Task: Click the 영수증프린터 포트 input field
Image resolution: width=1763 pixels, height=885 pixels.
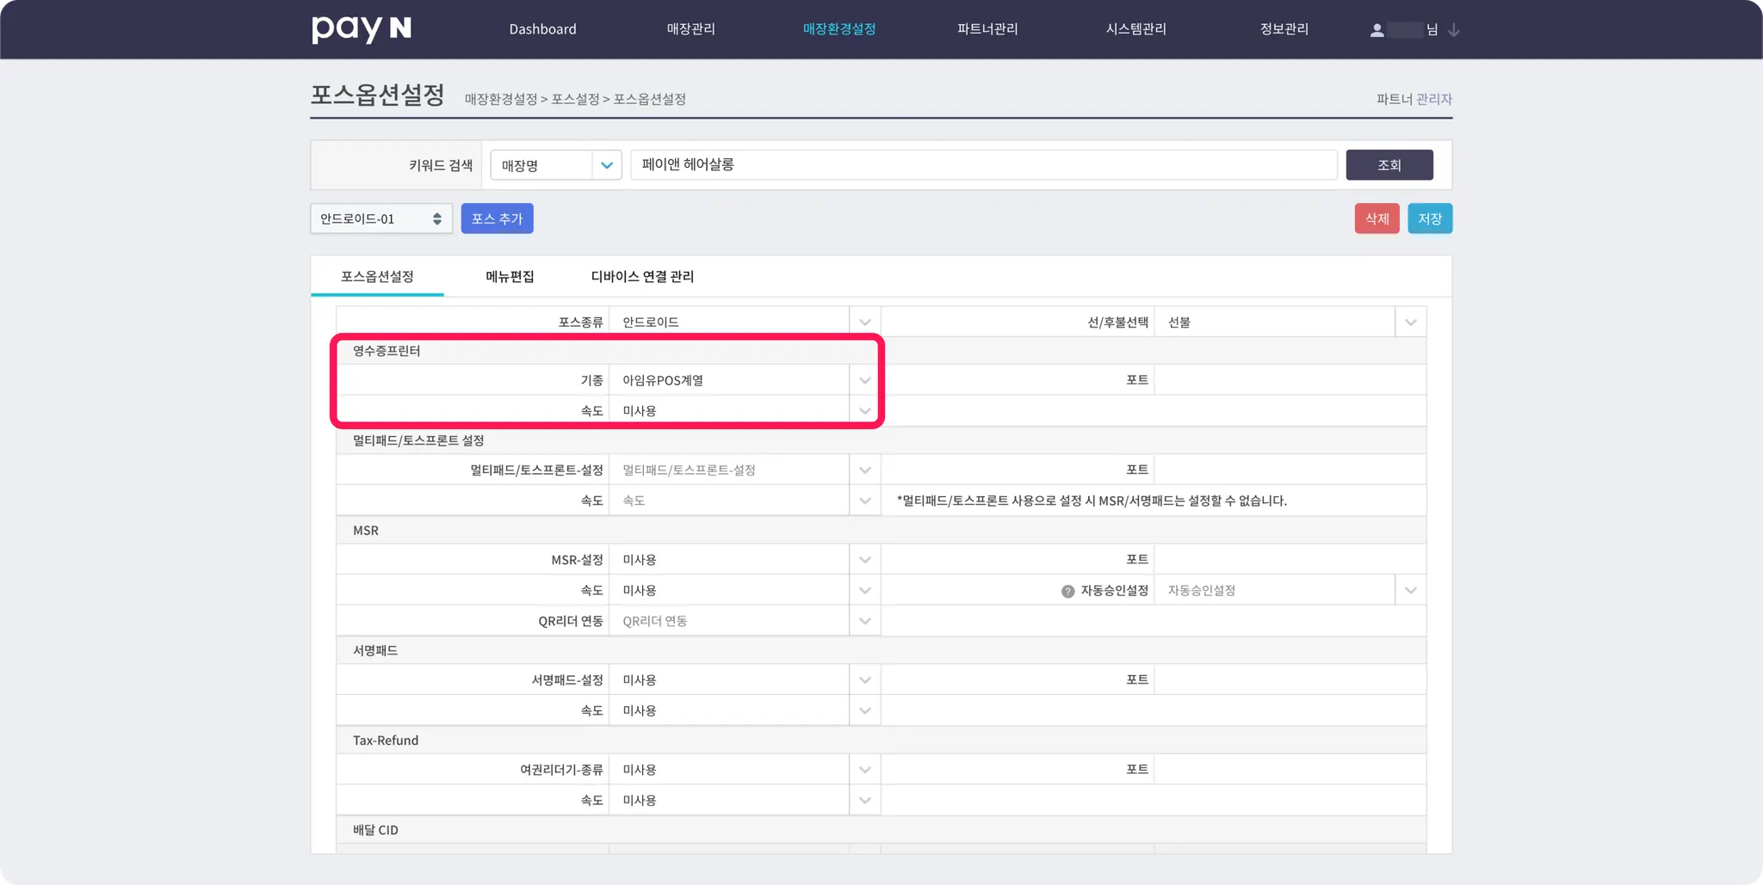Action: click(1290, 380)
